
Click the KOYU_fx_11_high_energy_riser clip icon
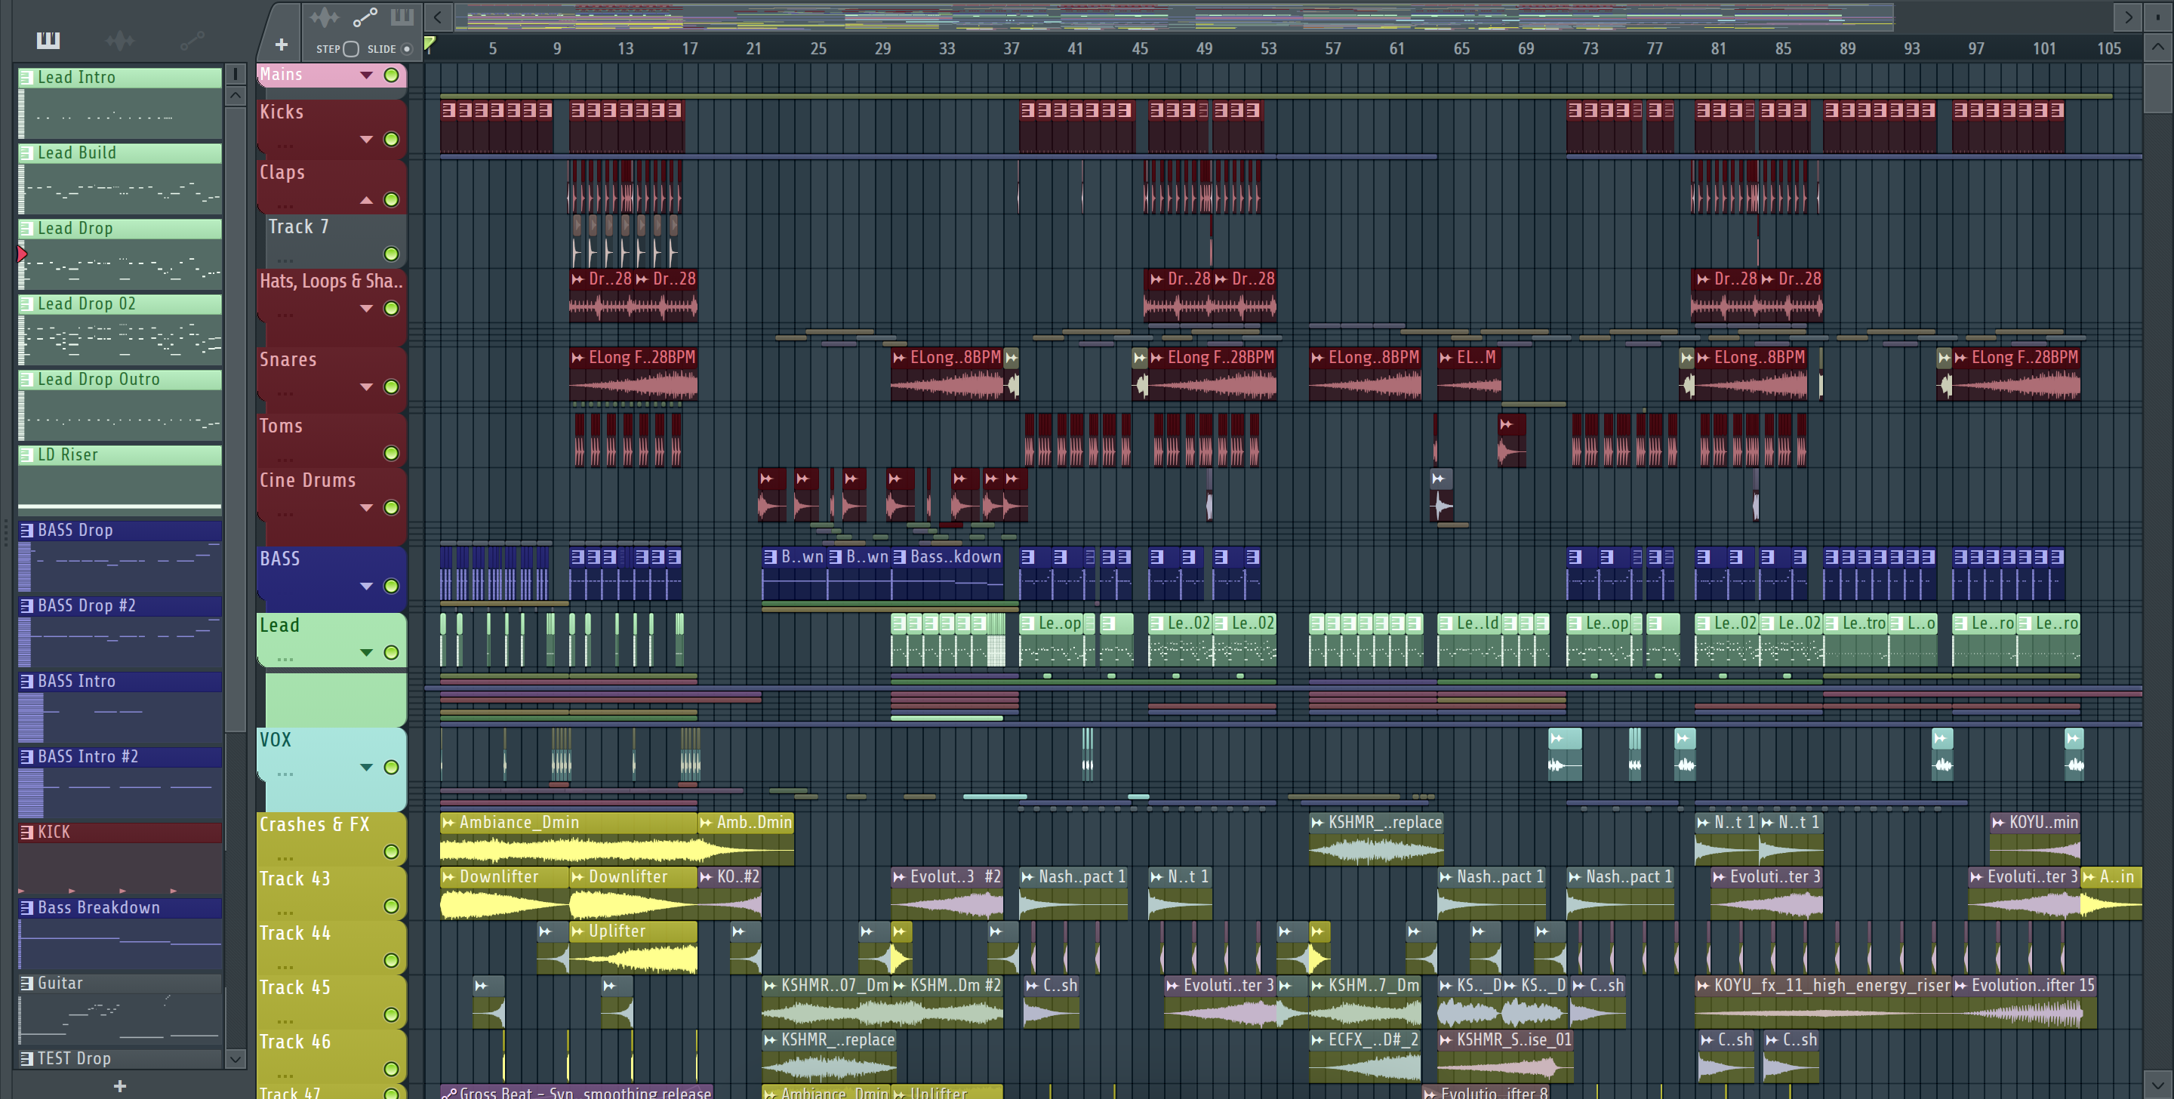point(1704,986)
